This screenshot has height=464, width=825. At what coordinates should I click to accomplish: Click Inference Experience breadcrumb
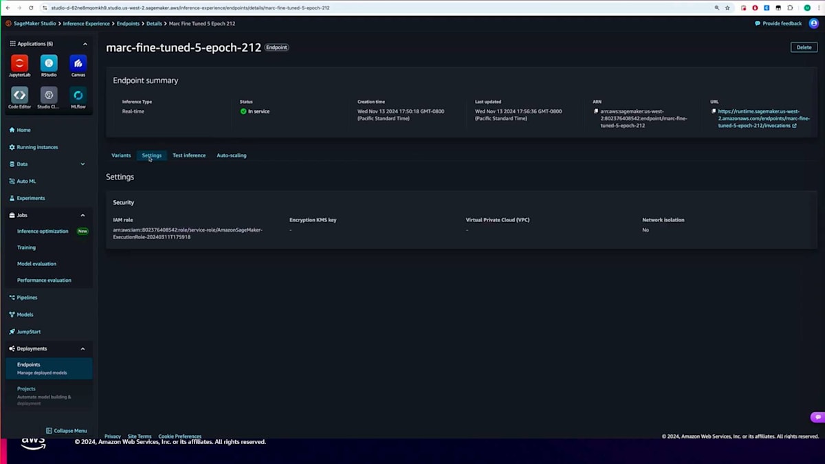coord(86,23)
